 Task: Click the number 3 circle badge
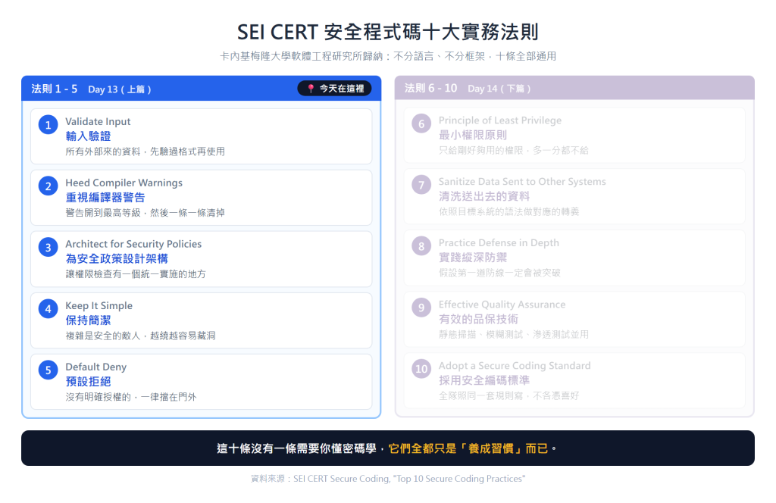click(48, 248)
